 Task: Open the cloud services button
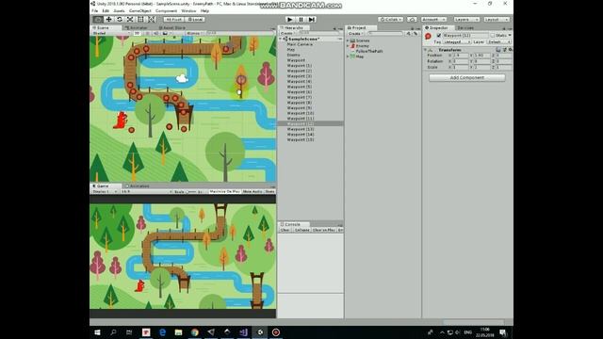(x=412, y=19)
